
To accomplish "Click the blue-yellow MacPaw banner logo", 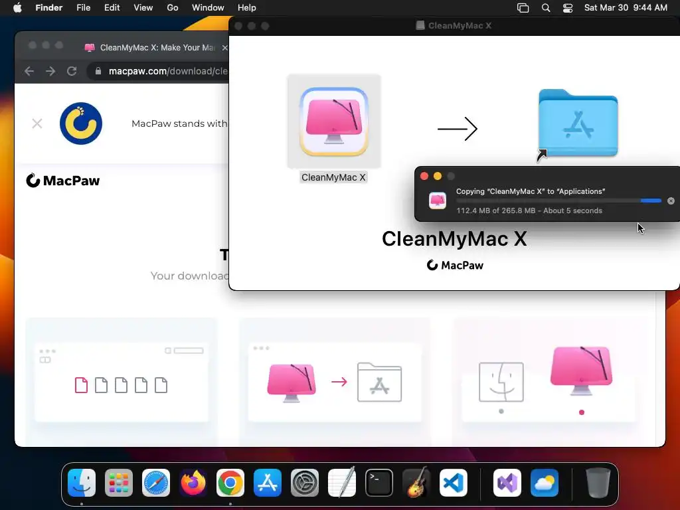I will (81, 123).
